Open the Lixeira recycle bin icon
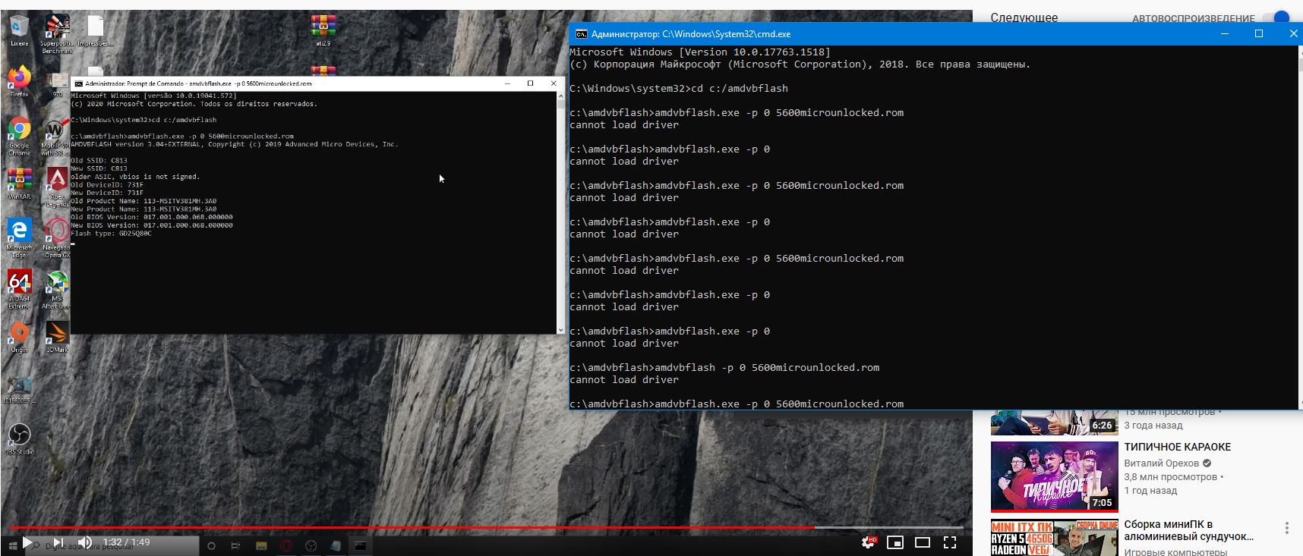The width and height of the screenshot is (1303, 556). coord(19,31)
